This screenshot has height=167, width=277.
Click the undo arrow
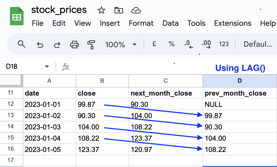coord(40,45)
